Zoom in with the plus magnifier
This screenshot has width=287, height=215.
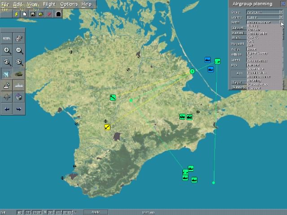click(x=7, y=51)
